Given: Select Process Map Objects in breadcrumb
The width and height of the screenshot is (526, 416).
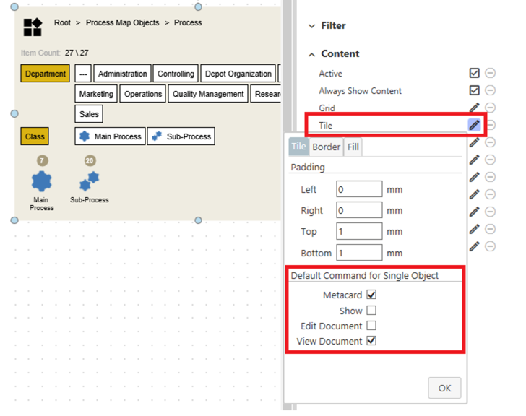Looking at the screenshot, I should pos(122,22).
